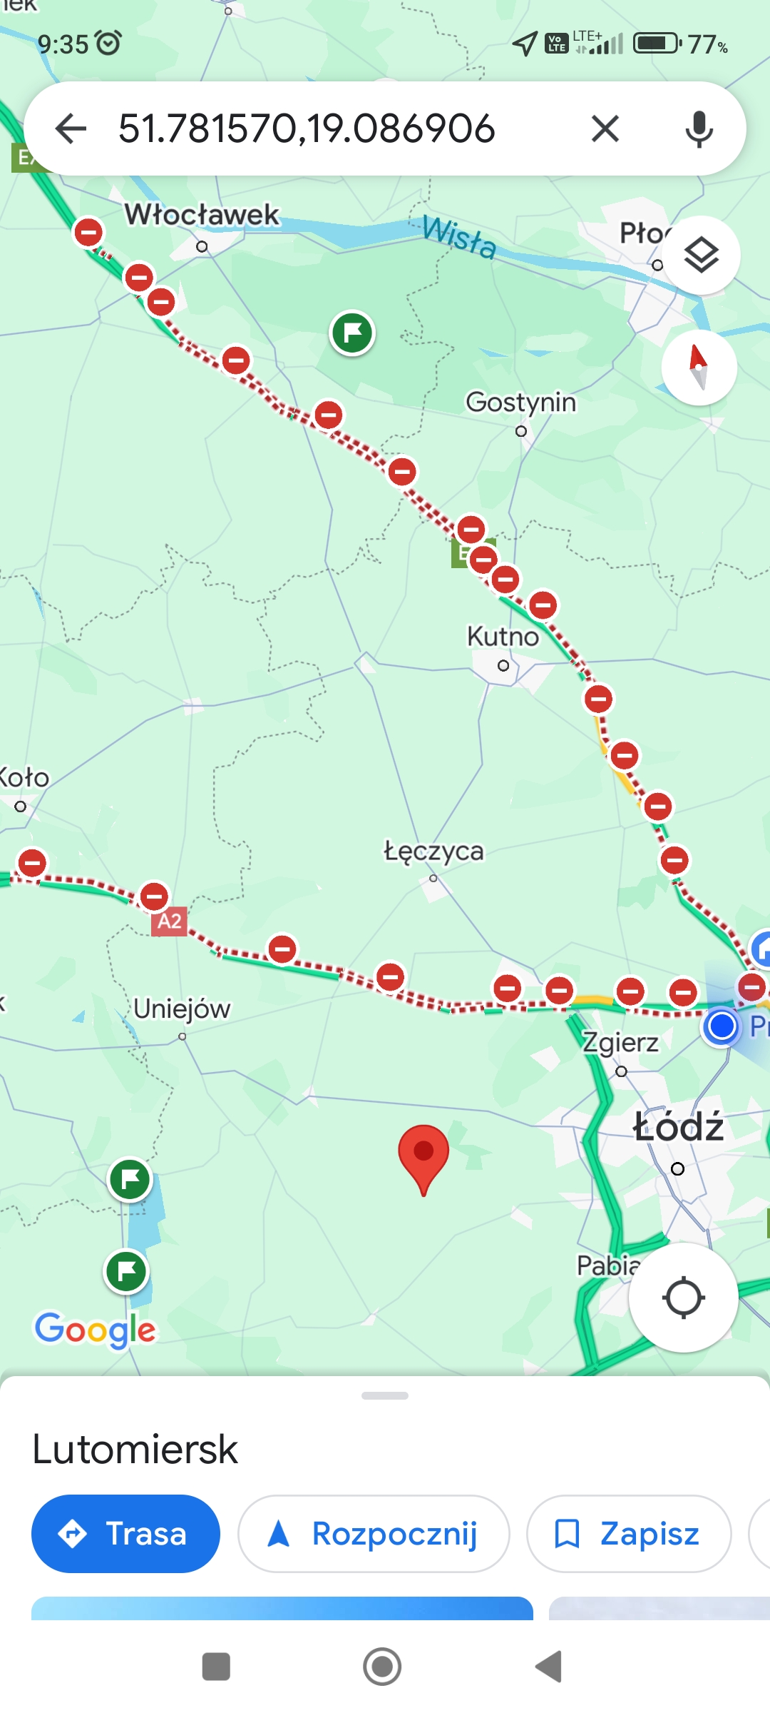Start navigation with Rozpocznij

[x=374, y=1533]
